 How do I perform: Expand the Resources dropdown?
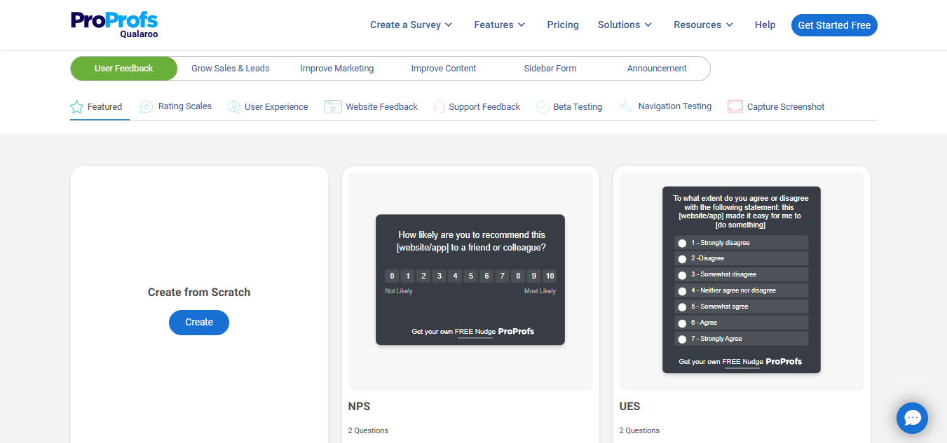[x=703, y=24]
